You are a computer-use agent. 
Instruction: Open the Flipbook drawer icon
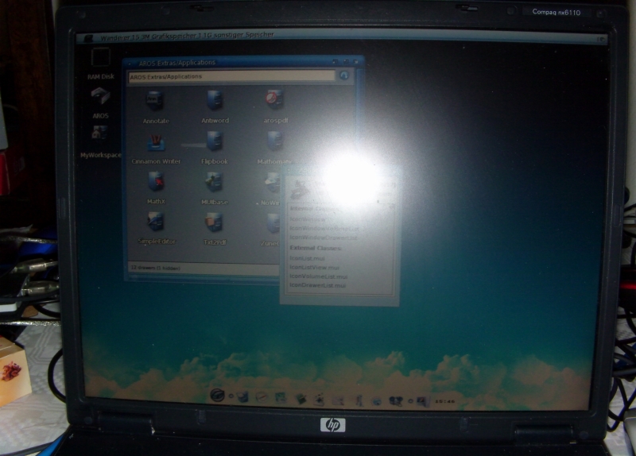[x=215, y=143]
